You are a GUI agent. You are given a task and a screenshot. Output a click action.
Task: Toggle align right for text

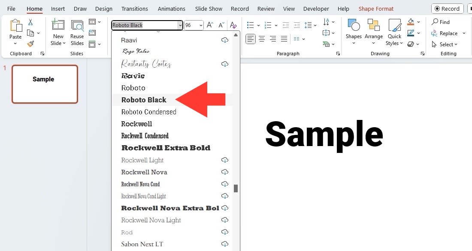click(273, 39)
